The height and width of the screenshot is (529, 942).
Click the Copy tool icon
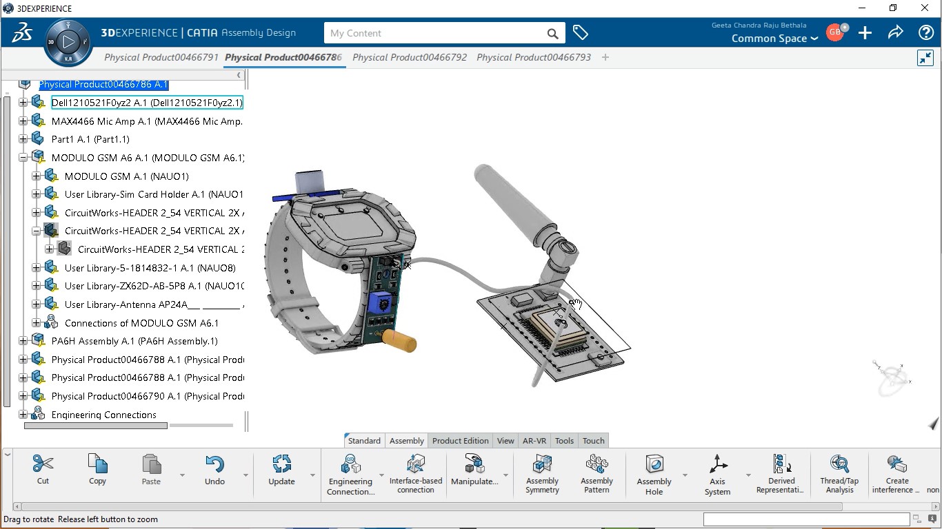(97, 464)
